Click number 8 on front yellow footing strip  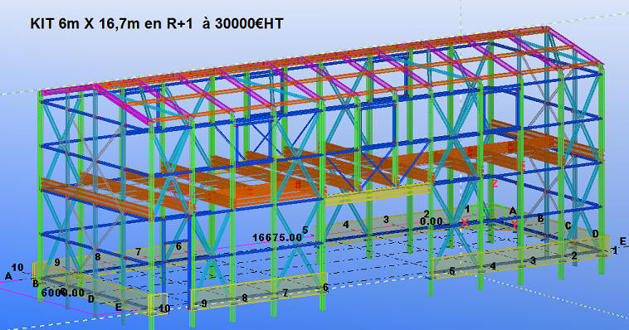coord(244,298)
